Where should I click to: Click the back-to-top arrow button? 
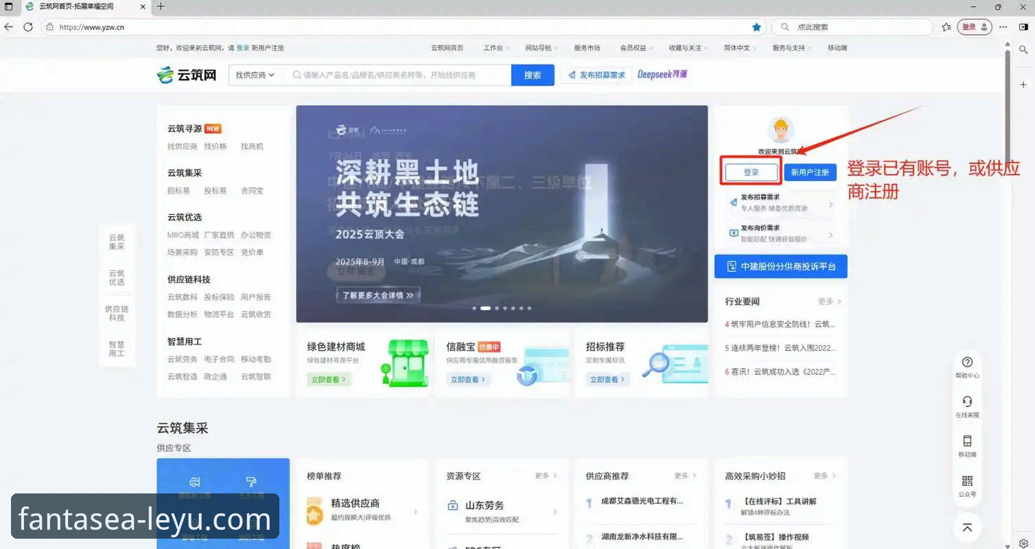click(x=967, y=527)
